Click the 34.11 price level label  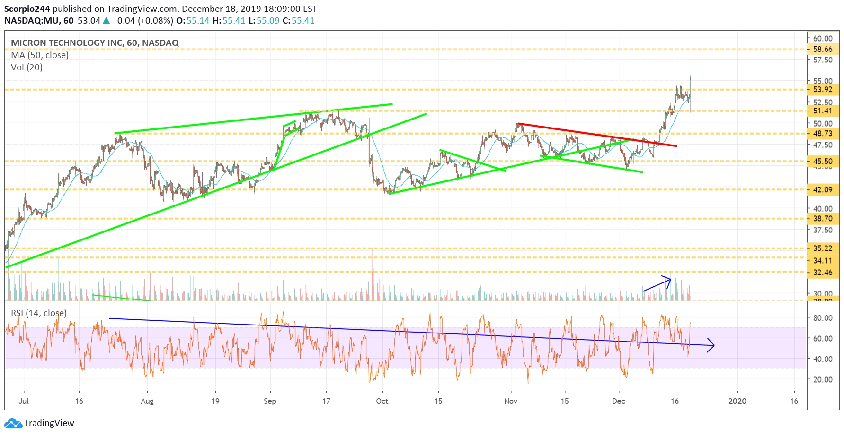coord(823,260)
